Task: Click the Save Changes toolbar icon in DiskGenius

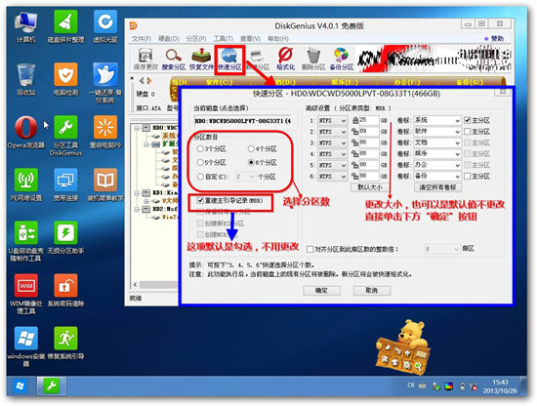Action: click(x=145, y=60)
